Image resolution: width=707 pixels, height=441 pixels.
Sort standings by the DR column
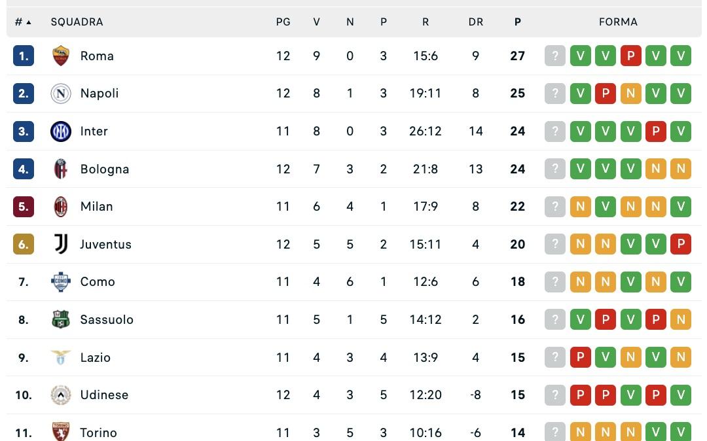[x=476, y=22]
